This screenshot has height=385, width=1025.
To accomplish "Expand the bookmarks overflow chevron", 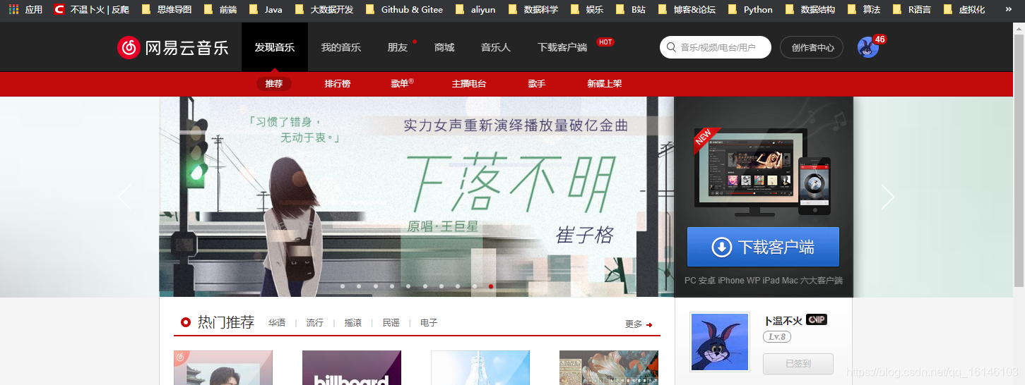I will coord(1007,10).
